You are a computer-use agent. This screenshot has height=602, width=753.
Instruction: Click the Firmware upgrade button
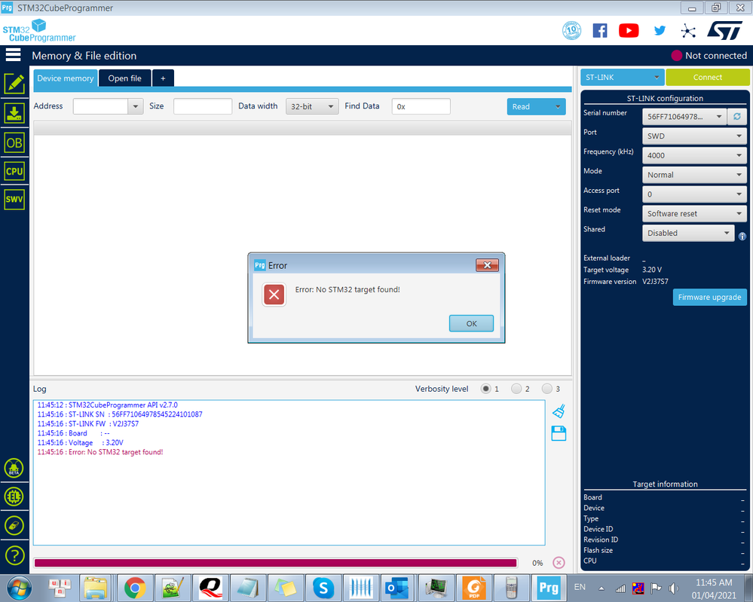coord(709,297)
